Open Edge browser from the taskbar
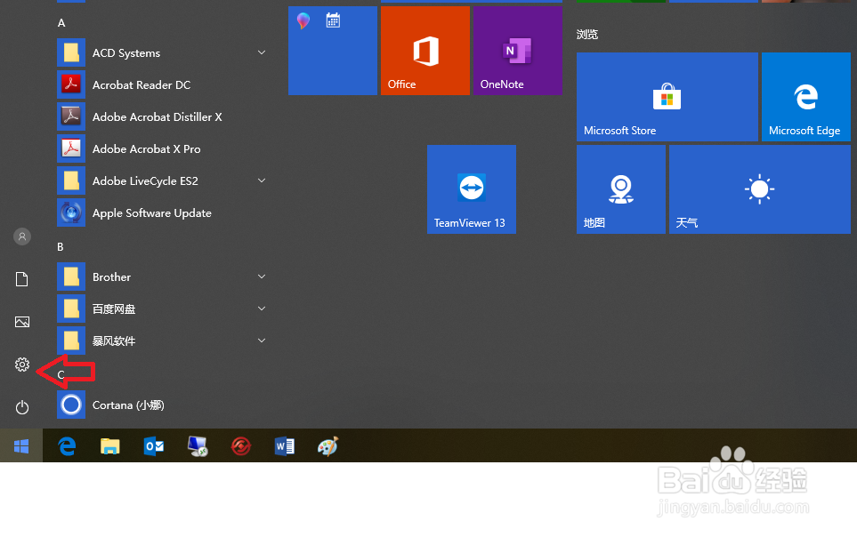The image size is (857, 537). (67, 446)
